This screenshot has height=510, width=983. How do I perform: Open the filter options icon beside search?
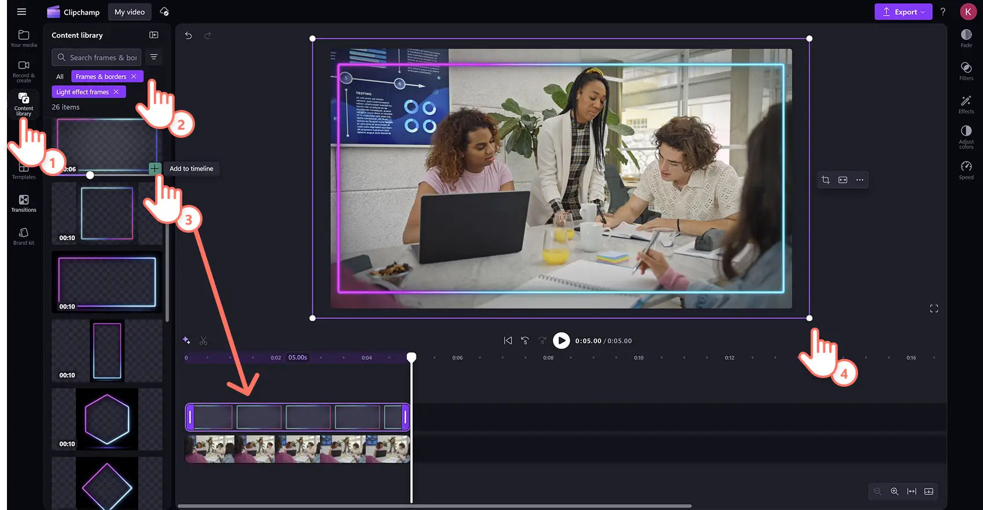[x=154, y=57]
